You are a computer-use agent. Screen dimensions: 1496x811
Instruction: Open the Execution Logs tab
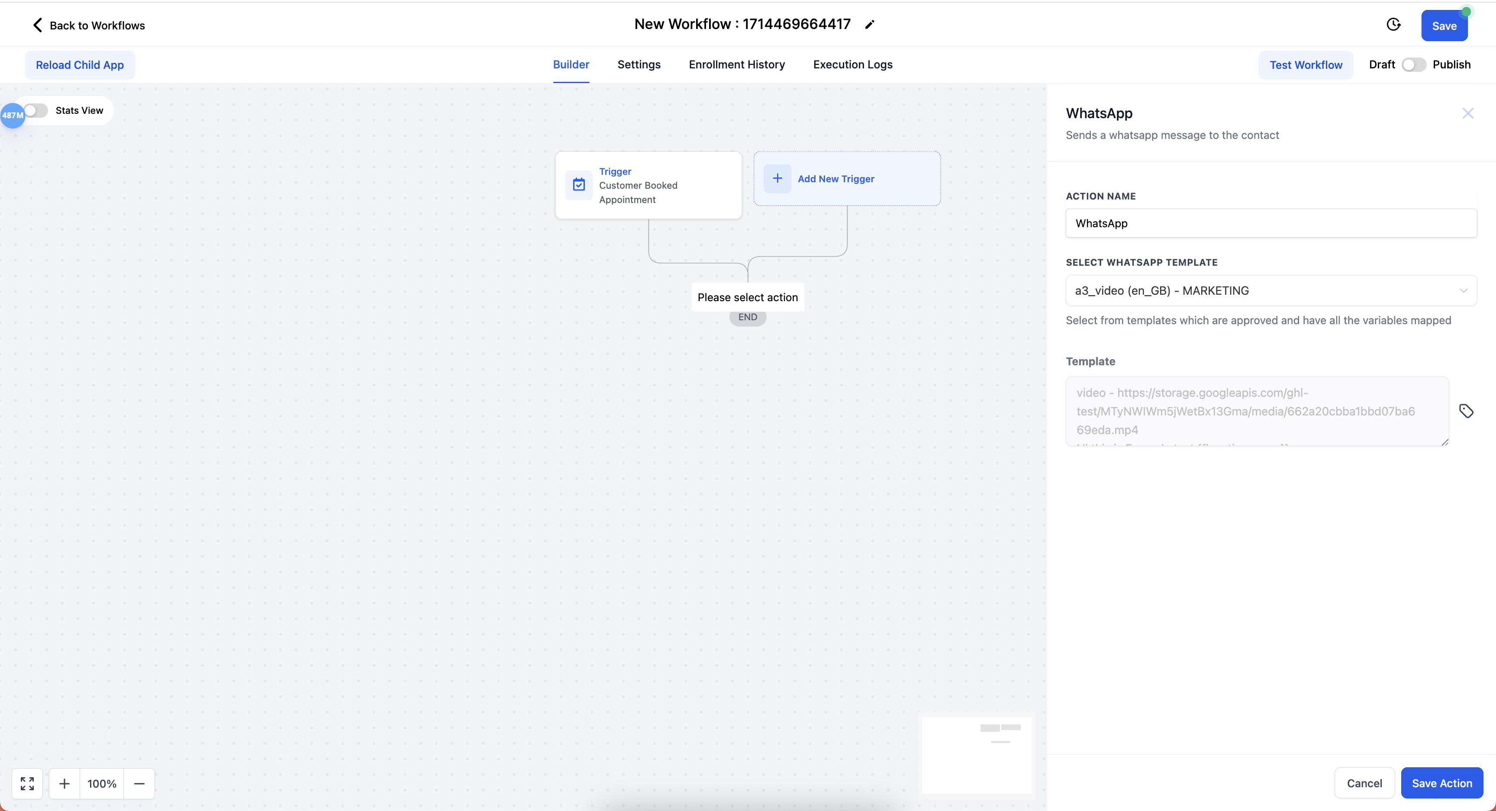tap(852, 64)
